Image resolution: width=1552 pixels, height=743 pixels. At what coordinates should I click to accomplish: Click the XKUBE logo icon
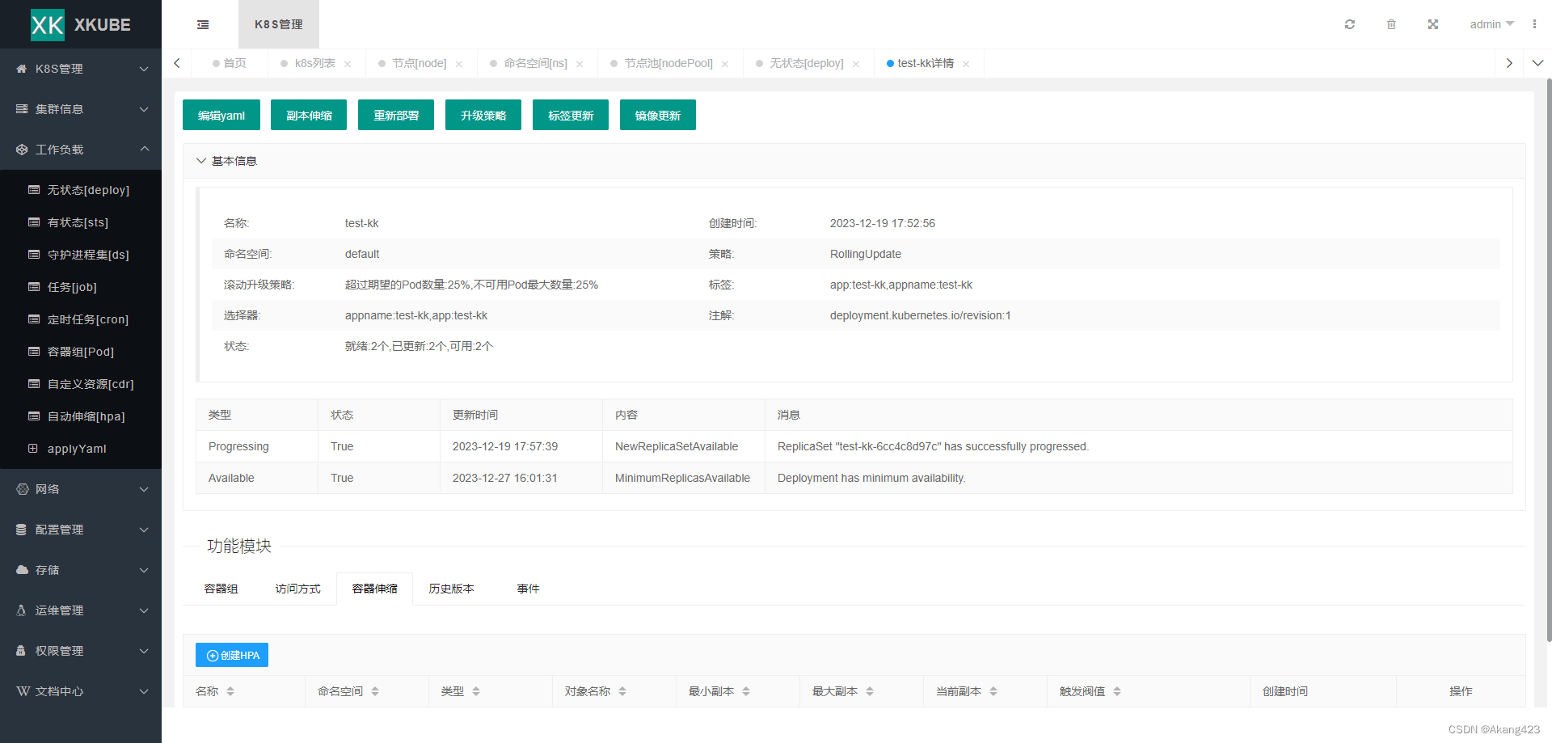[47, 25]
